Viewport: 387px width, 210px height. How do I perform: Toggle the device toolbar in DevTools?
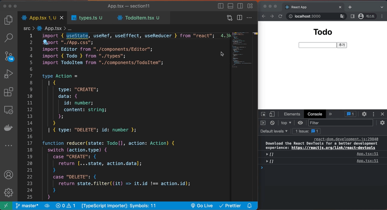[272, 114]
